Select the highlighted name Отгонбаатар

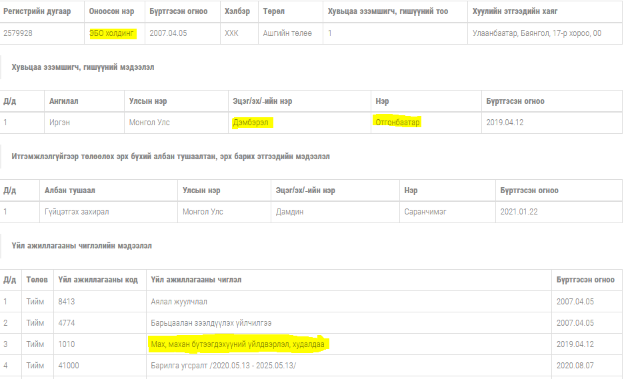[x=398, y=123]
